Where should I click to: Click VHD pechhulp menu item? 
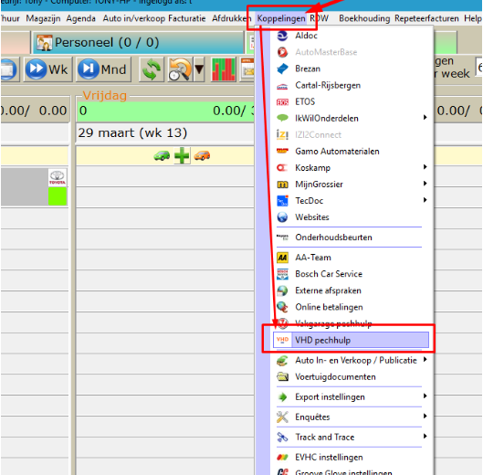351,341
